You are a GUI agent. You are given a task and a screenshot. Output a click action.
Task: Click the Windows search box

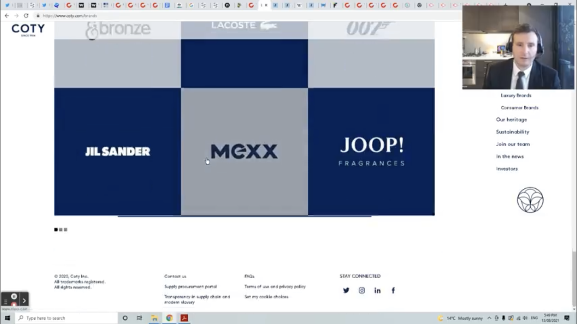(67, 318)
